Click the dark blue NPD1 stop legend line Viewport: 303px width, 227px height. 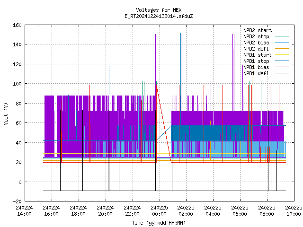[x=282, y=61]
